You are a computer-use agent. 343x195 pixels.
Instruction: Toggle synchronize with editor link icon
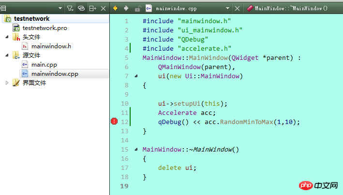pyautogui.click(x=81, y=9)
